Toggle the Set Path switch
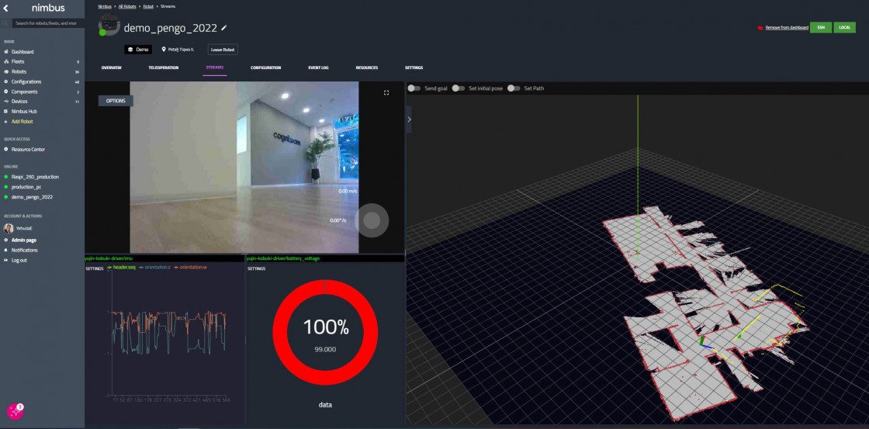 514,88
